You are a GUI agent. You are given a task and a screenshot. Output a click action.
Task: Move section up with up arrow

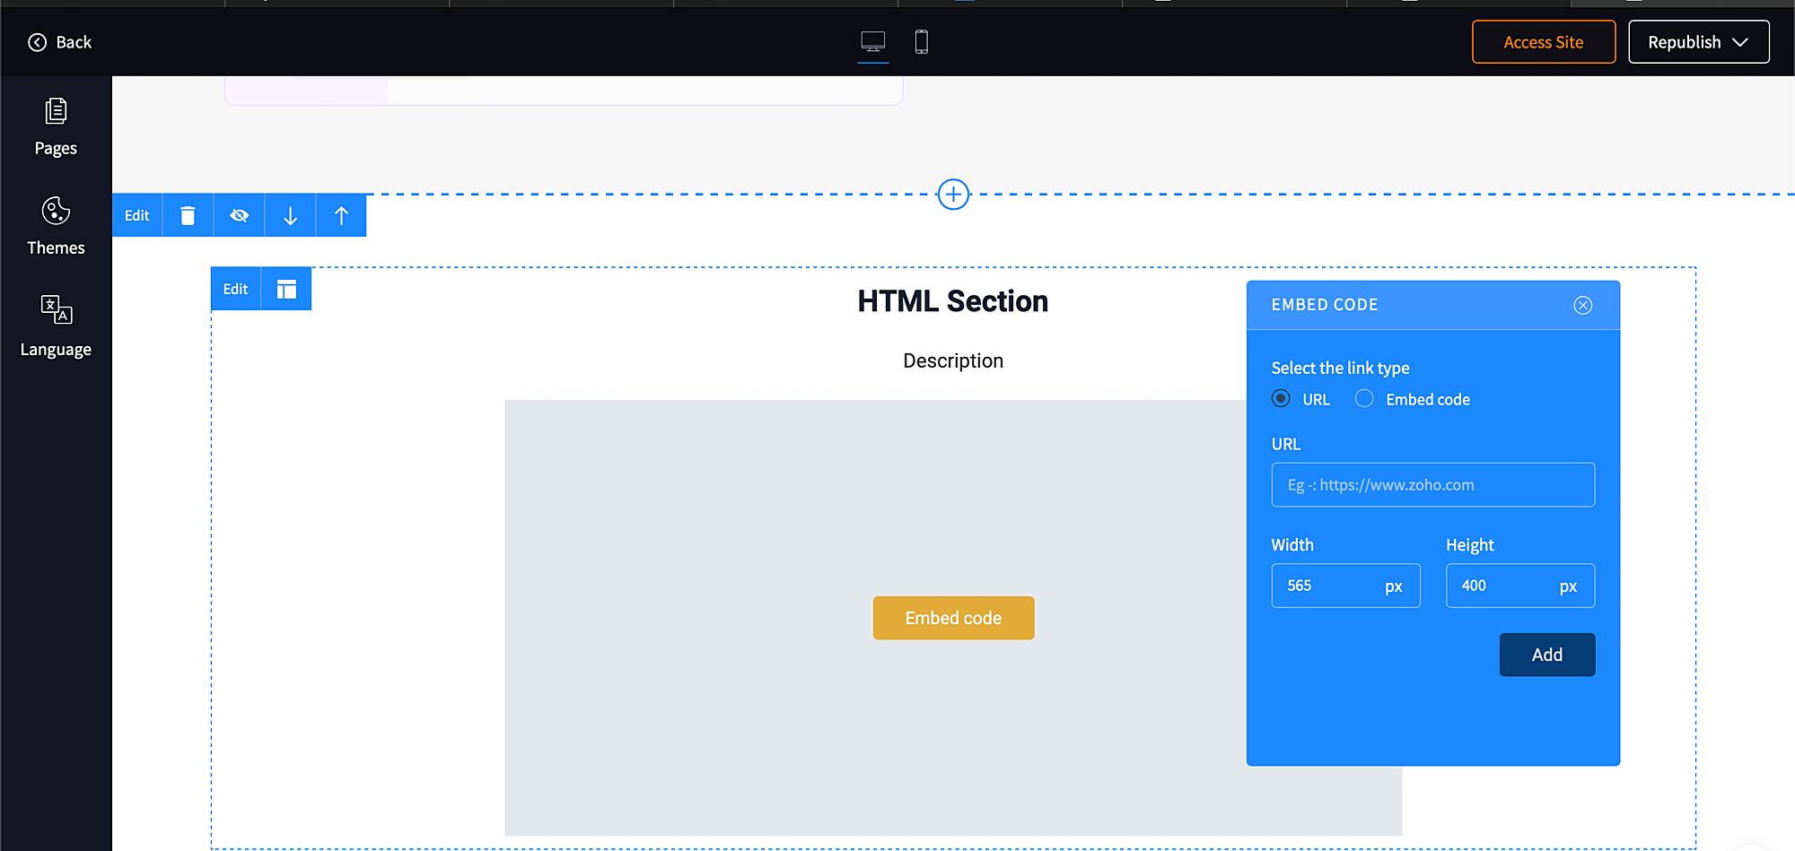341,215
